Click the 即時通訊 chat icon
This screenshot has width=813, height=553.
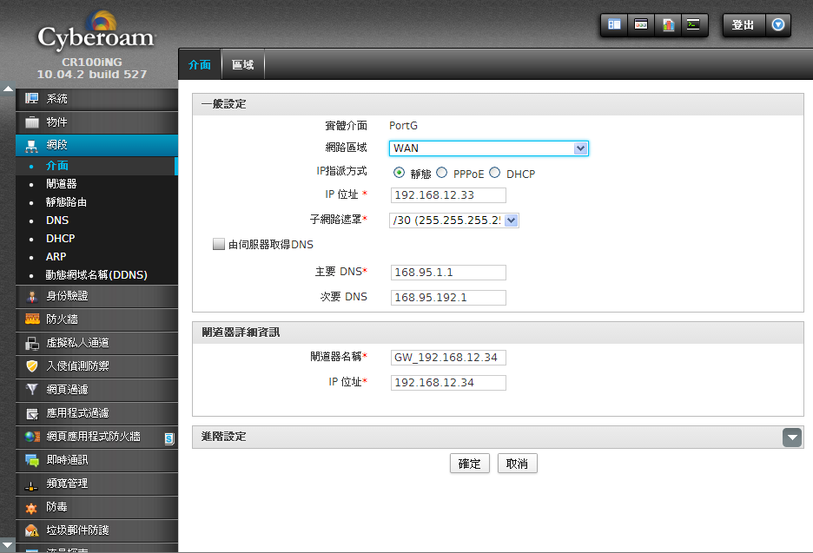click(x=32, y=460)
